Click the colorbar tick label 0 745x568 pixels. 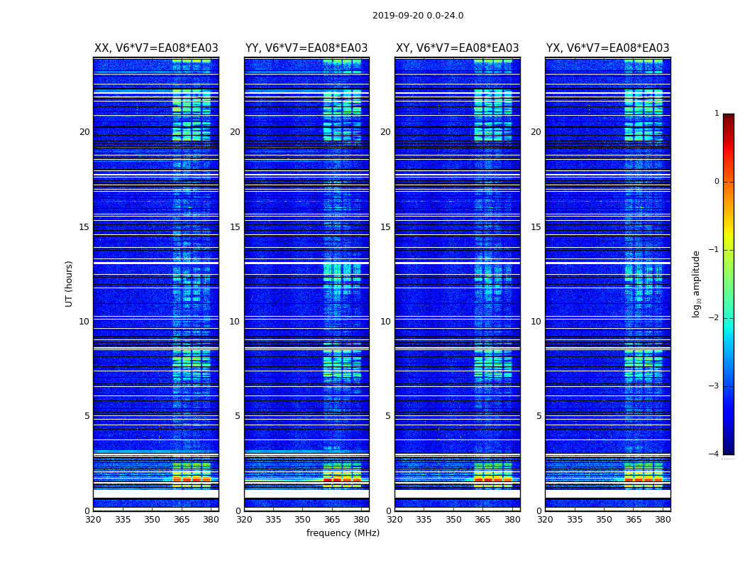[x=716, y=182]
